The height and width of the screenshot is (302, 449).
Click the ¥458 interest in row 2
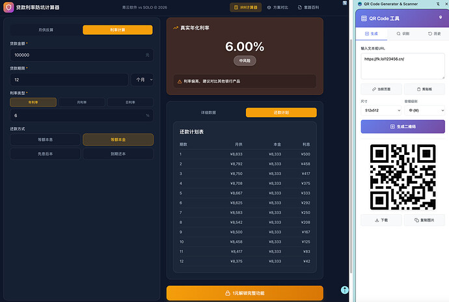(x=305, y=164)
